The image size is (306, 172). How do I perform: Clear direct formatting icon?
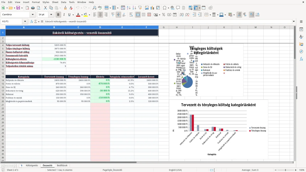pyautogui.click(x=71, y=8)
